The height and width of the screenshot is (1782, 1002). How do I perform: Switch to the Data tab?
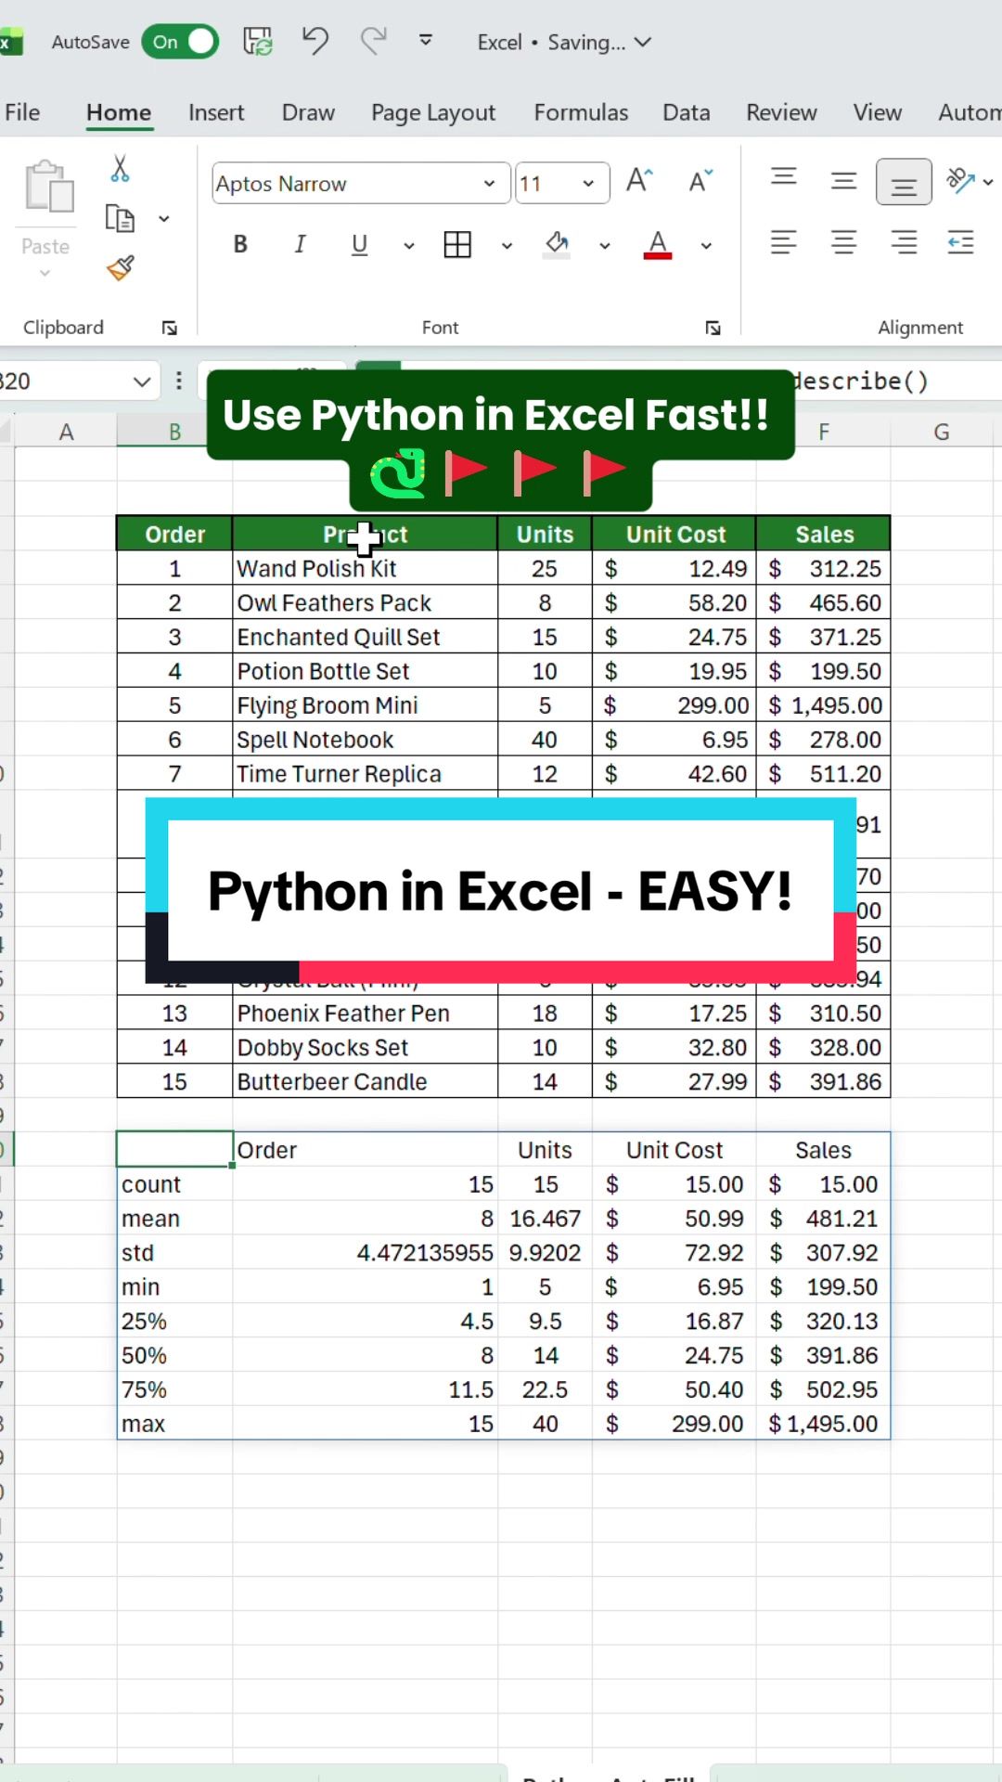[687, 112]
